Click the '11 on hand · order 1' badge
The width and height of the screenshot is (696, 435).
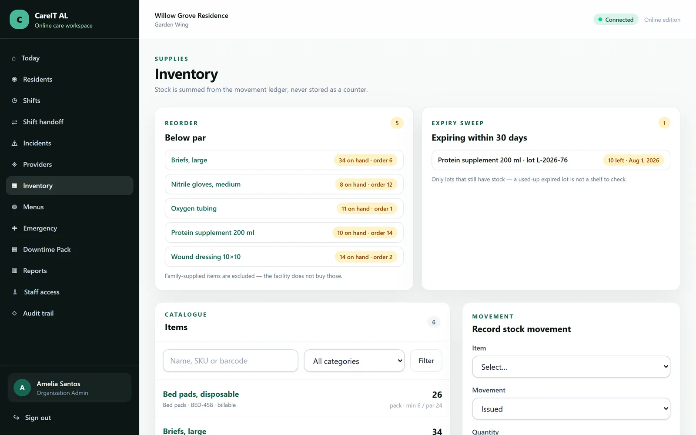[367, 208]
